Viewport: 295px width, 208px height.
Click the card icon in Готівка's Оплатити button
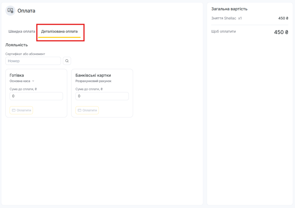[x=14, y=110]
